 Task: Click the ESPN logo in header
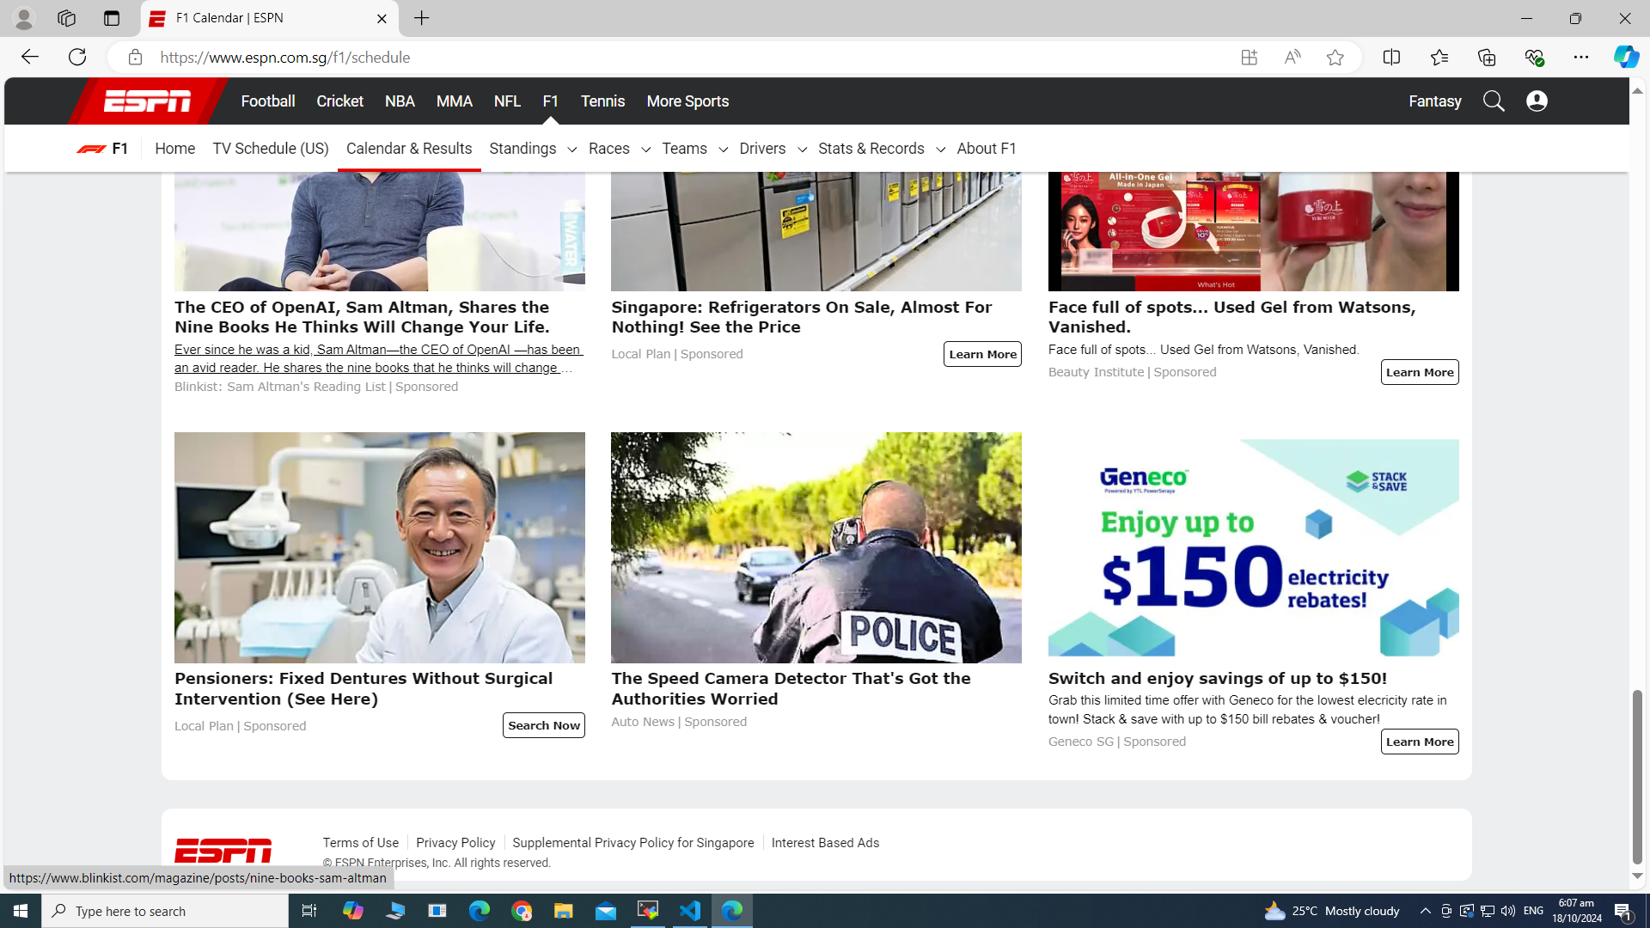(x=148, y=101)
